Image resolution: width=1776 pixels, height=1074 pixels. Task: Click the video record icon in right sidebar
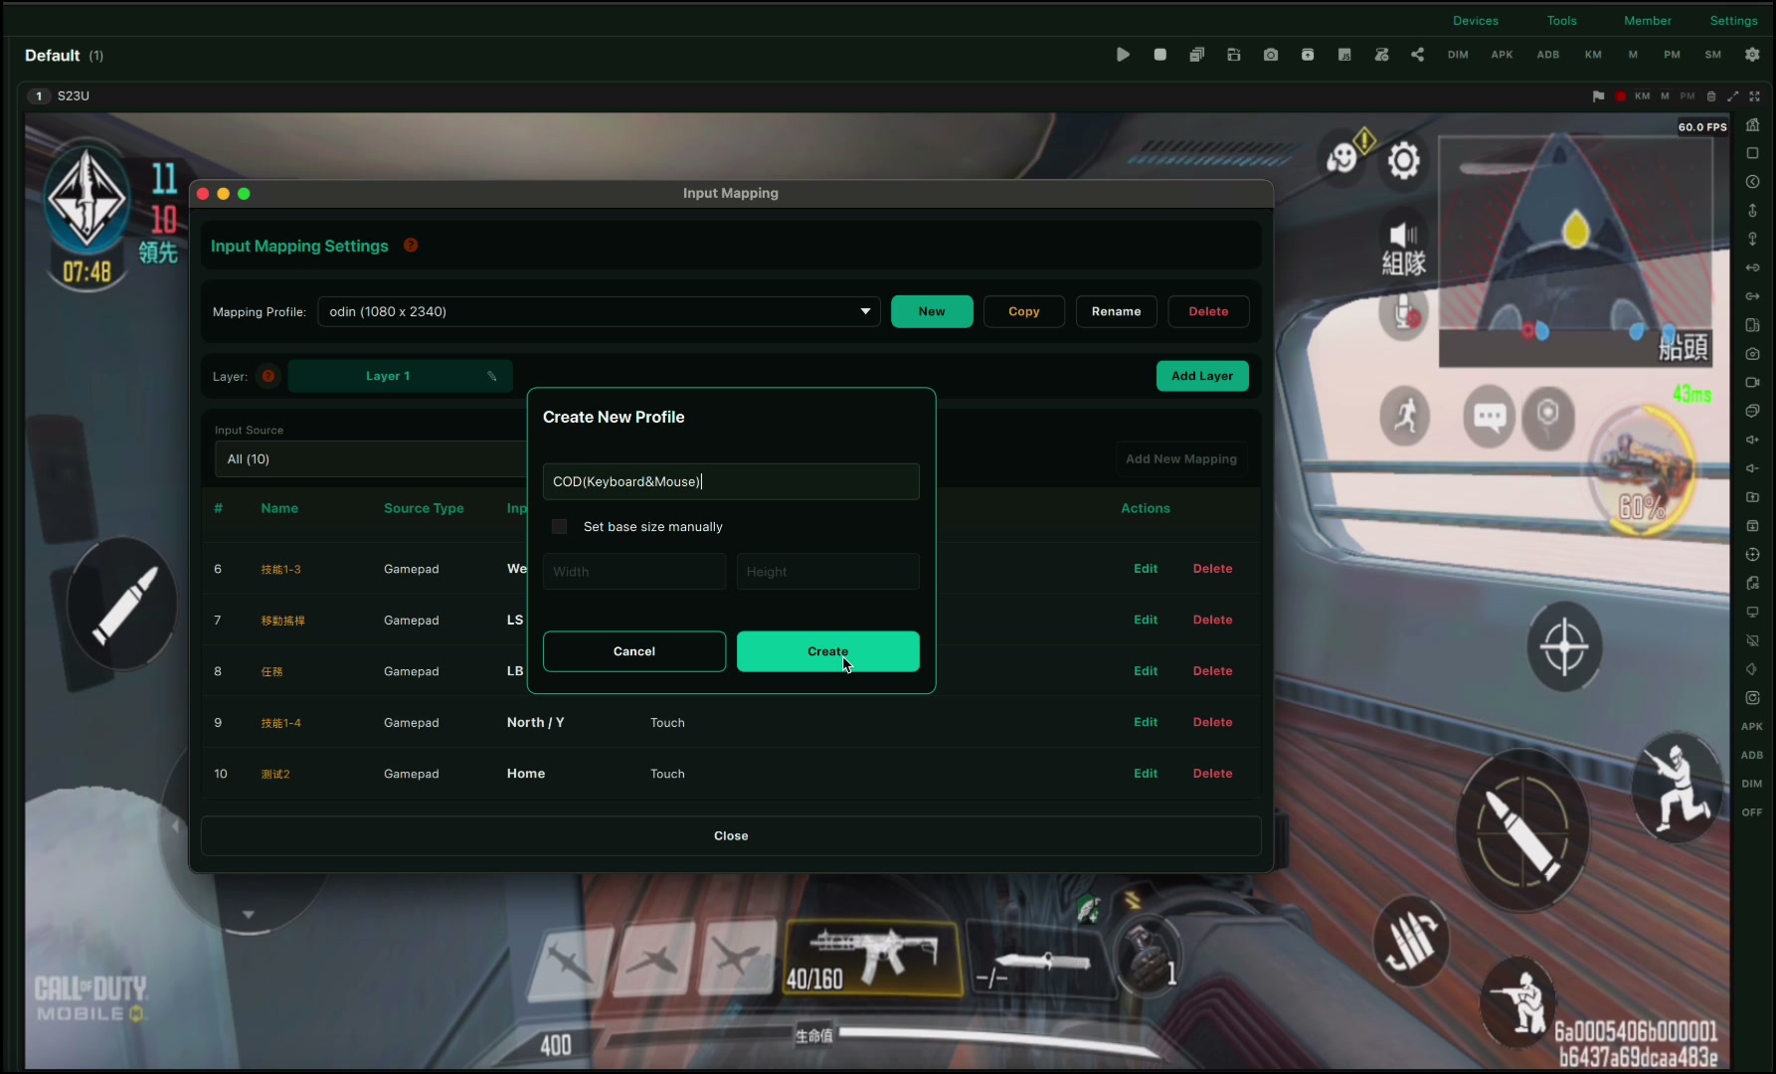tap(1752, 382)
